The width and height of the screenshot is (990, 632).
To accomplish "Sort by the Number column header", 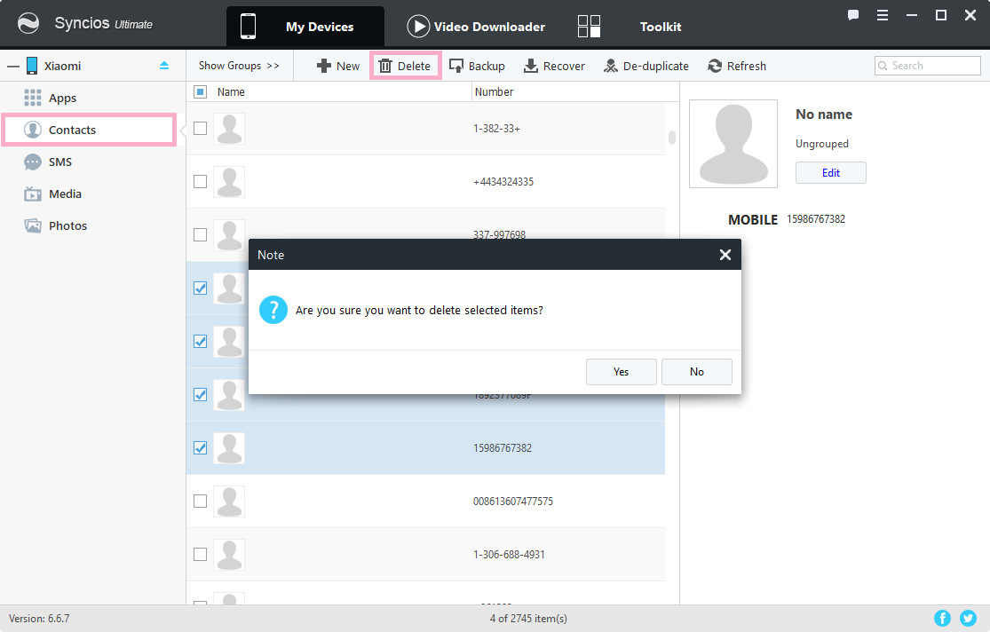I will 494,92.
